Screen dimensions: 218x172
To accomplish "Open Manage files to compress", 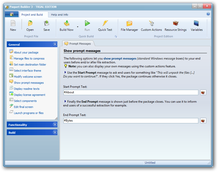I will pyautogui.click(x=29, y=59).
